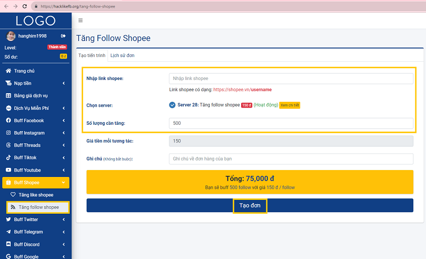Click the Nạp tiền money icon
The height and width of the screenshot is (259, 426).
coord(9,83)
